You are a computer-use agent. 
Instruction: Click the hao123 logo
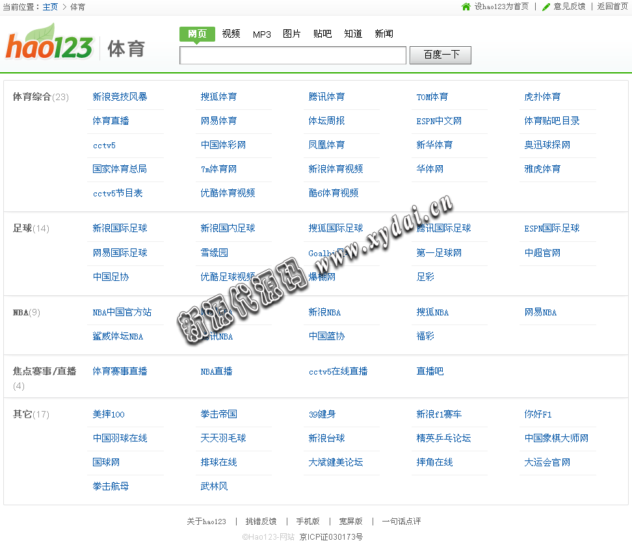click(x=49, y=43)
